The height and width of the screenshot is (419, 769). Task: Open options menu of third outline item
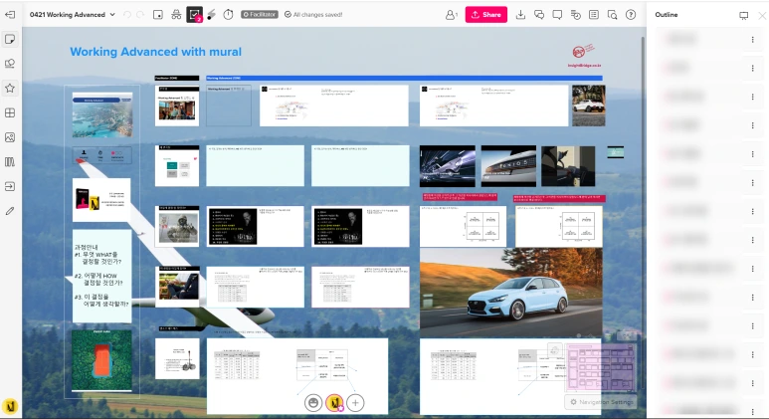(x=752, y=97)
